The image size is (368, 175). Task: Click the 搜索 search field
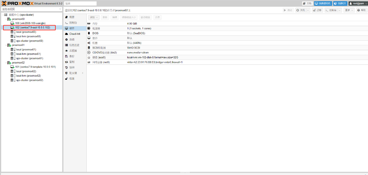pyautogui.click(x=80, y=3)
